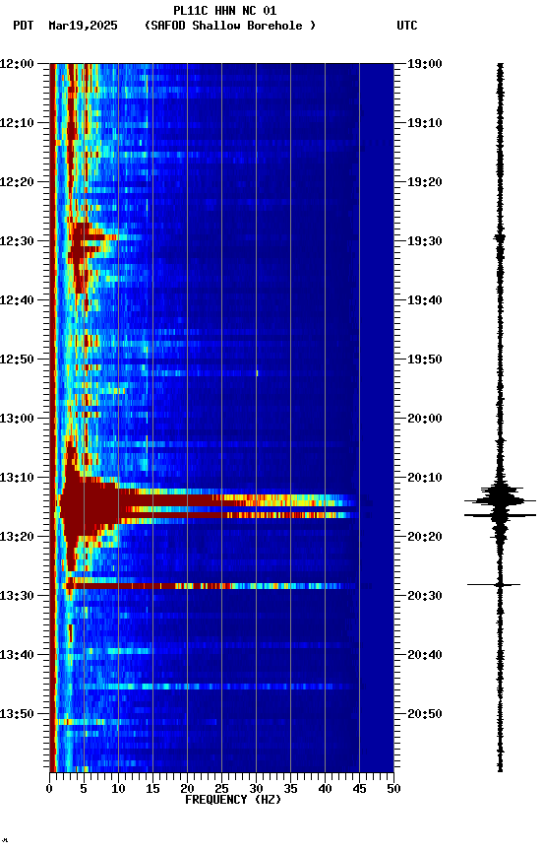
Task: Select the UTC timezone label
Action: click(x=407, y=26)
